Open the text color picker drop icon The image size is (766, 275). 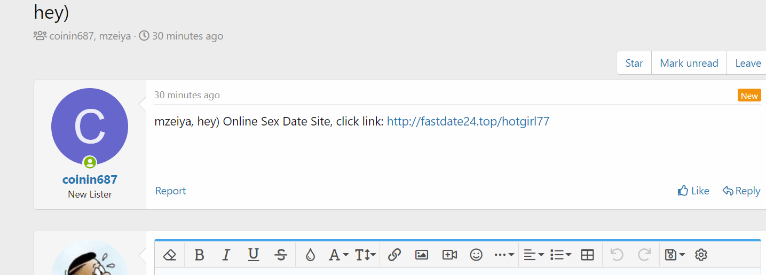tap(310, 255)
